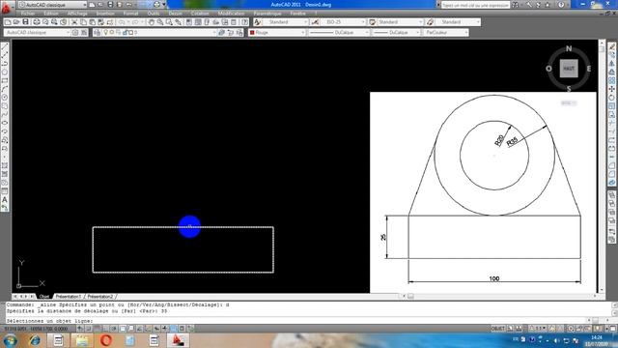Select the Line tool in the Draw toolbar
618x348 pixels.
tap(5, 47)
